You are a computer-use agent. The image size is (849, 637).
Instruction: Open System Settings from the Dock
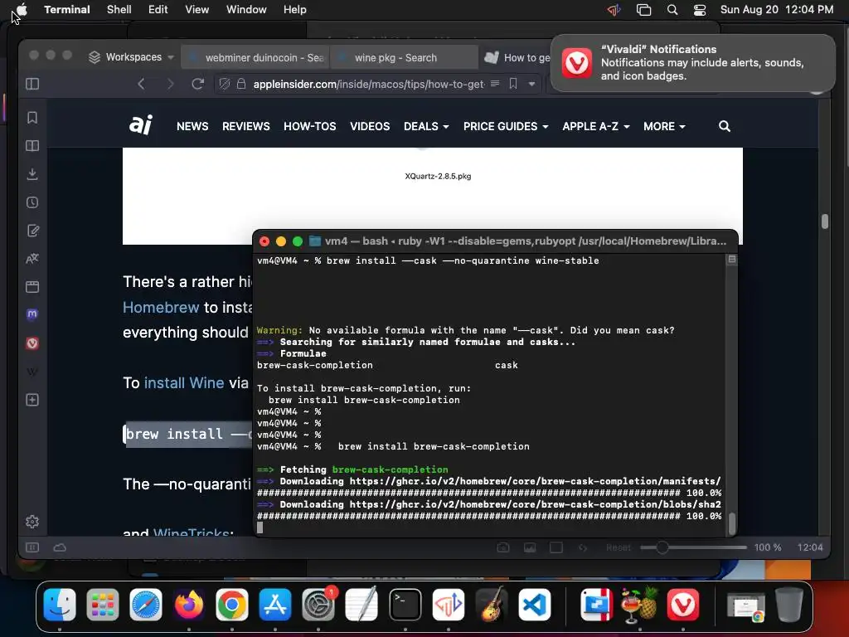click(x=318, y=604)
